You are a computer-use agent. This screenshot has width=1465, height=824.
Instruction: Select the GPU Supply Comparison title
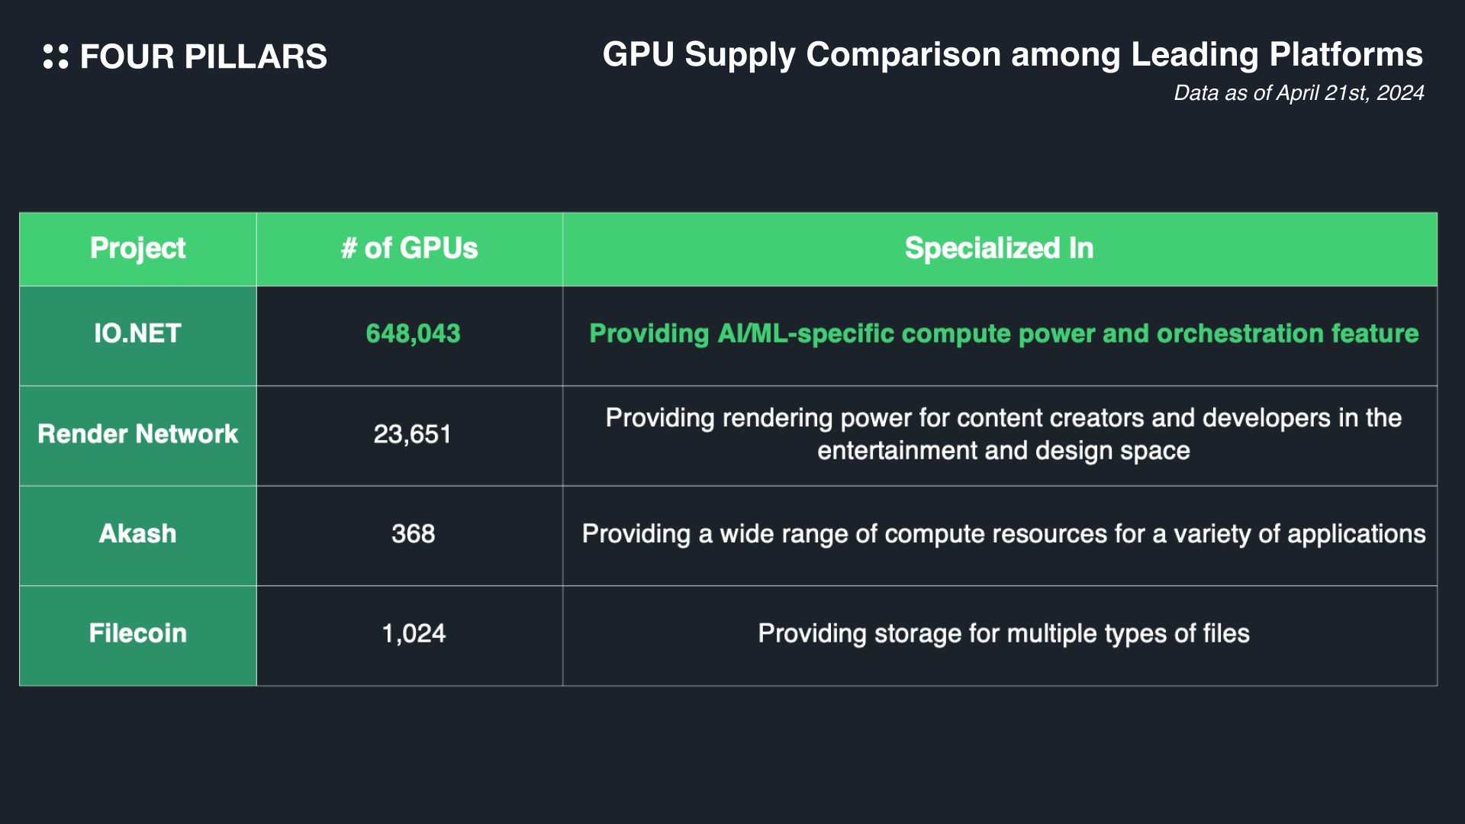tap(1012, 55)
